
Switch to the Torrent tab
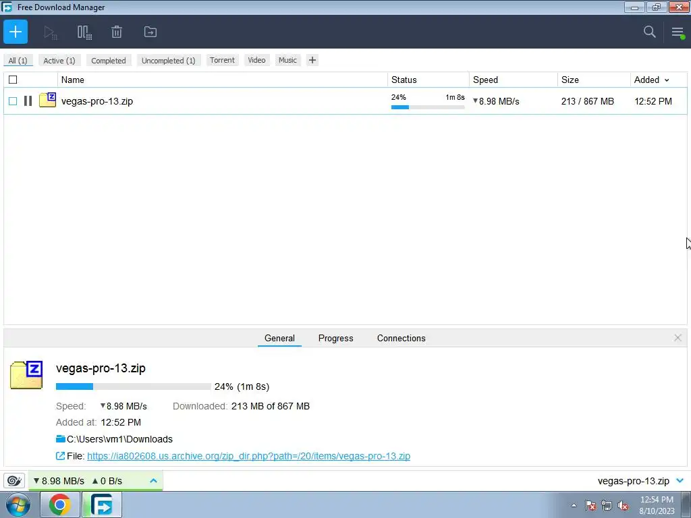click(222, 60)
